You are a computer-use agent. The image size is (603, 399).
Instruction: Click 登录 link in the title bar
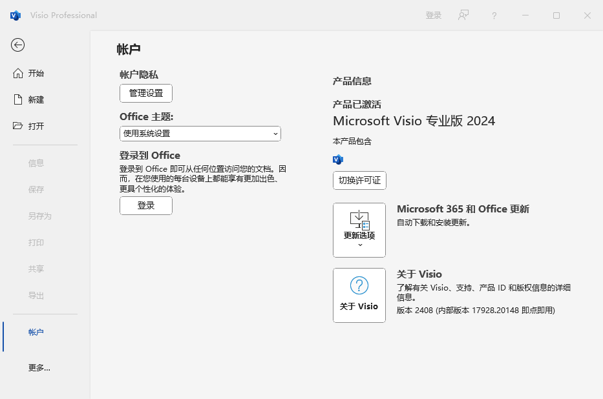coord(434,15)
